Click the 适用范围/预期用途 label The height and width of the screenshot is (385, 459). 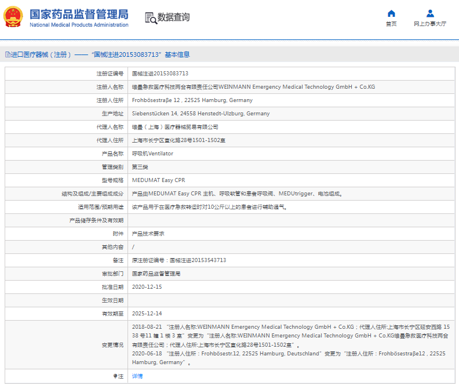point(101,207)
